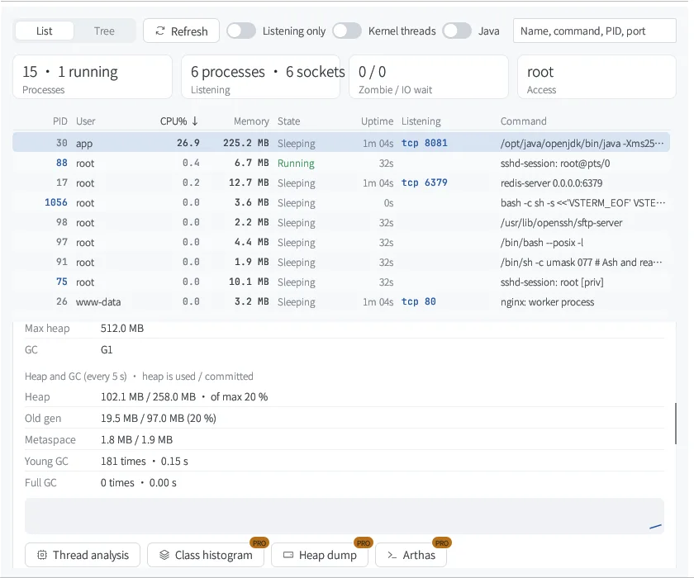Select the sshd-session: root@pts/0 row
This screenshot has height=578, width=694.
341,163
